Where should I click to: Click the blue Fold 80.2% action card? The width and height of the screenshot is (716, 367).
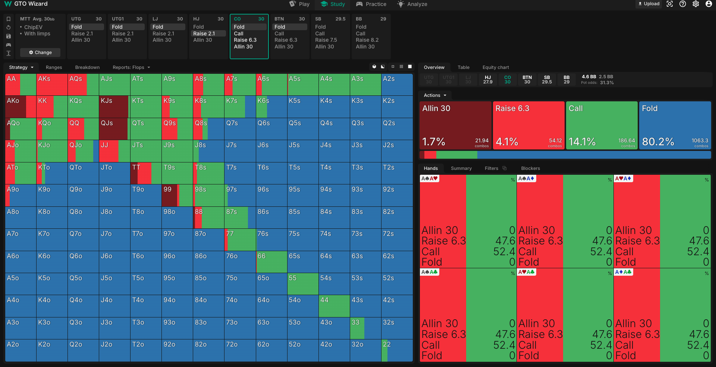pyautogui.click(x=675, y=126)
